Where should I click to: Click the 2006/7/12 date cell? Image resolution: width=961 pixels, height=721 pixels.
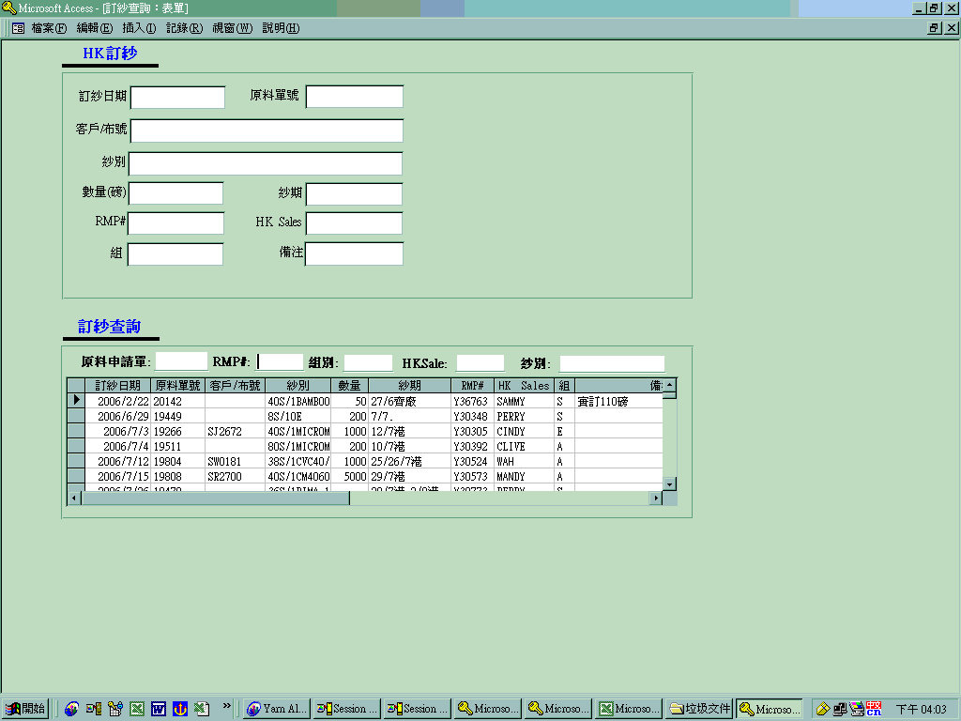click(117, 461)
